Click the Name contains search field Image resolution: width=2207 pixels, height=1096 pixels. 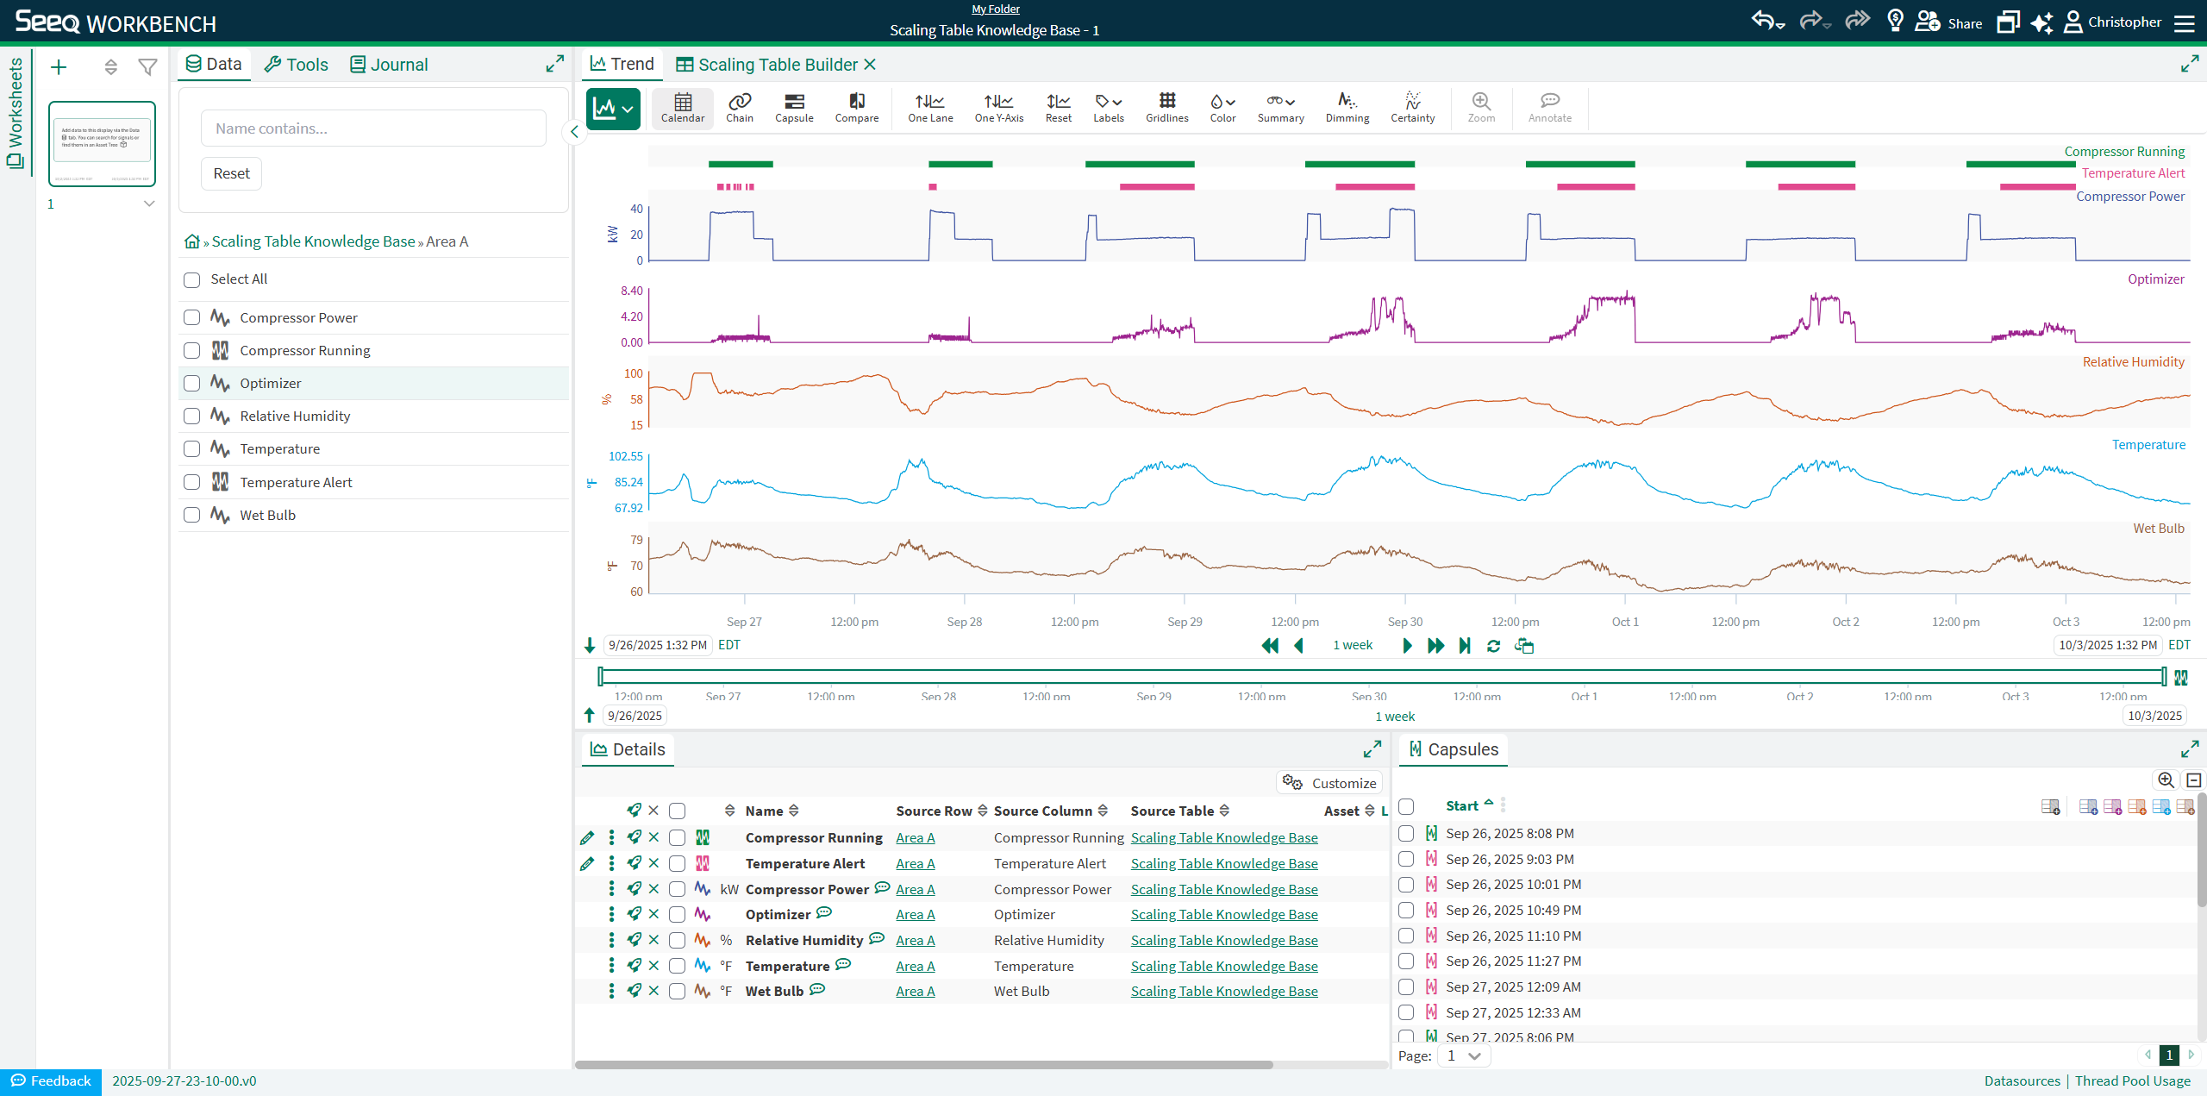click(373, 128)
